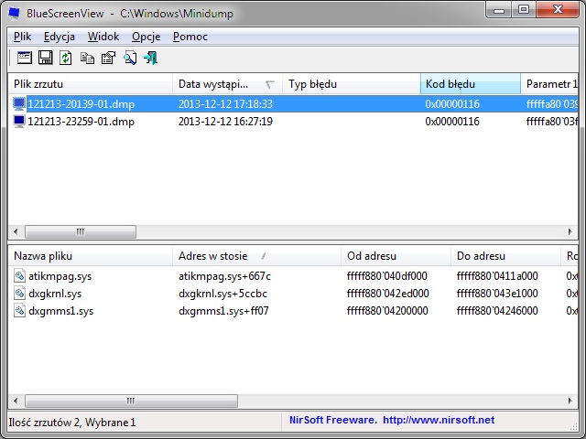Open the http://www.nirsoft.net link

(439, 420)
